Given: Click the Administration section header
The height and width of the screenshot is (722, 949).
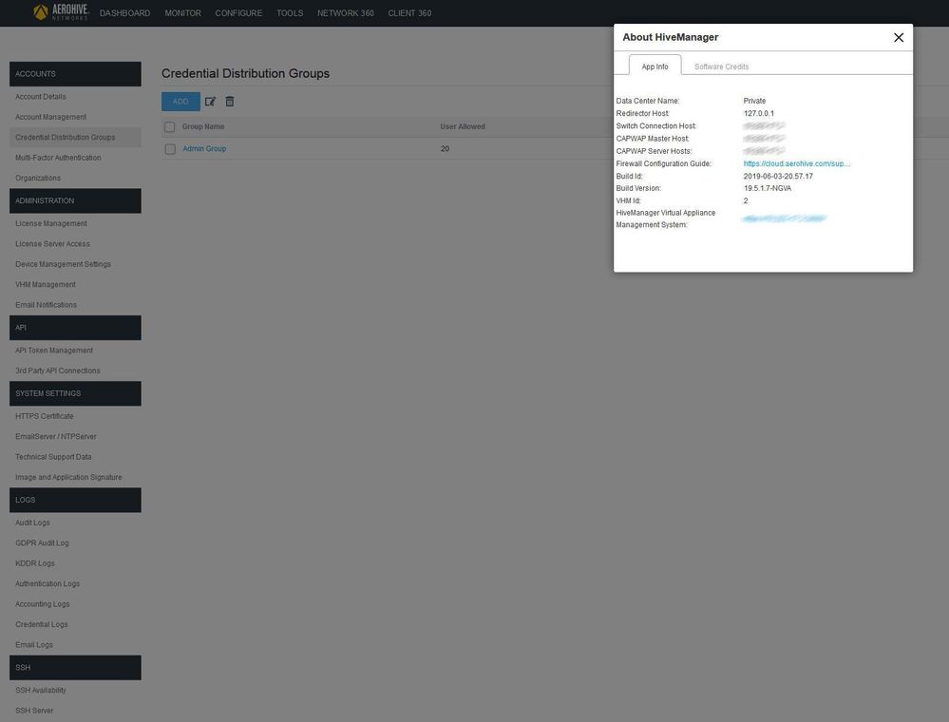Looking at the screenshot, I should click(x=75, y=201).
